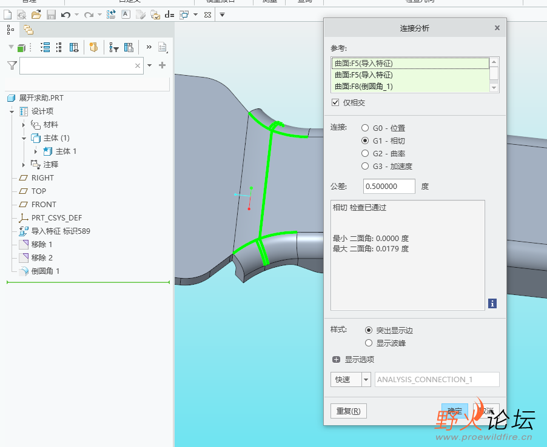Click the tree filter funnel icon
Viewport: 547px width, 447px height.
[x=12, y=65]
